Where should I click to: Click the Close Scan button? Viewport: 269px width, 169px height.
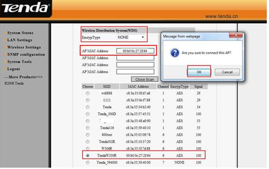(x=145, y=79)
